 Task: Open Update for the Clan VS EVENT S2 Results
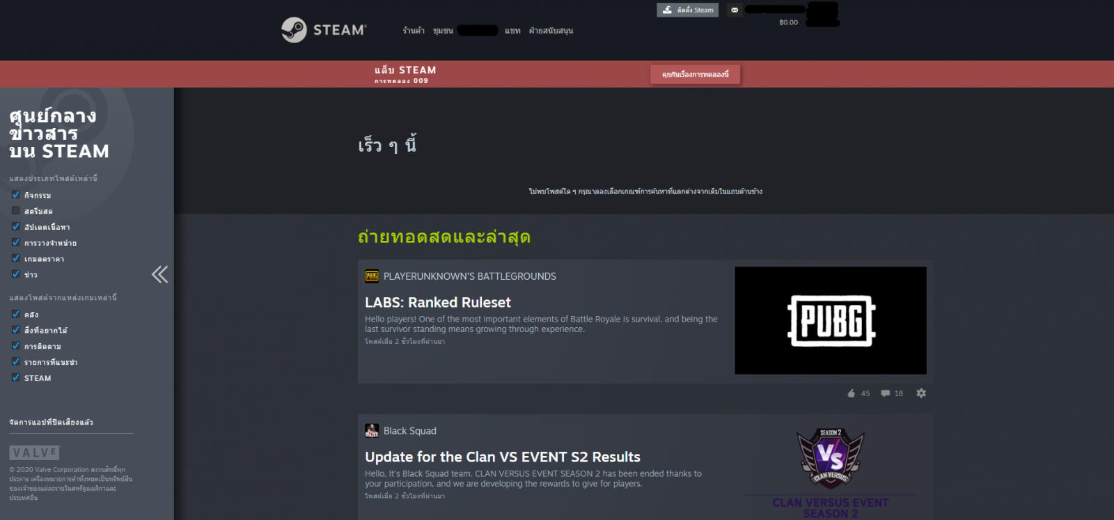click(503, 457)
